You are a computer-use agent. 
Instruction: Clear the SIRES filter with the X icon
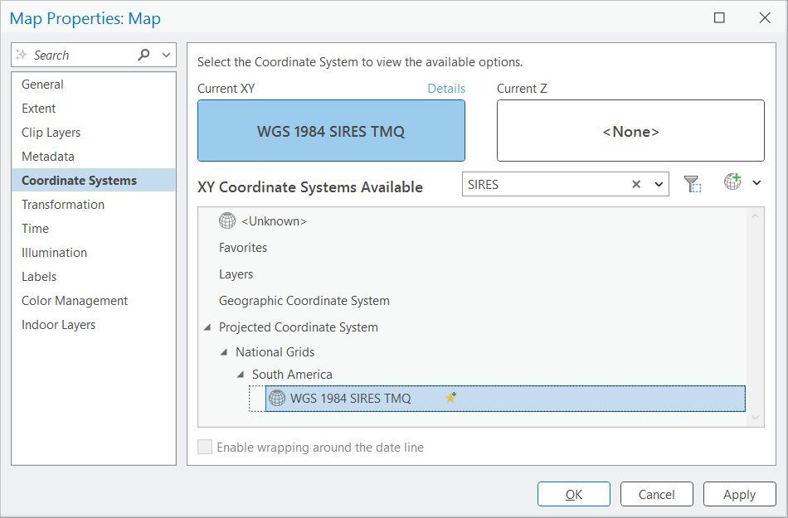click(x=636, y=183)
